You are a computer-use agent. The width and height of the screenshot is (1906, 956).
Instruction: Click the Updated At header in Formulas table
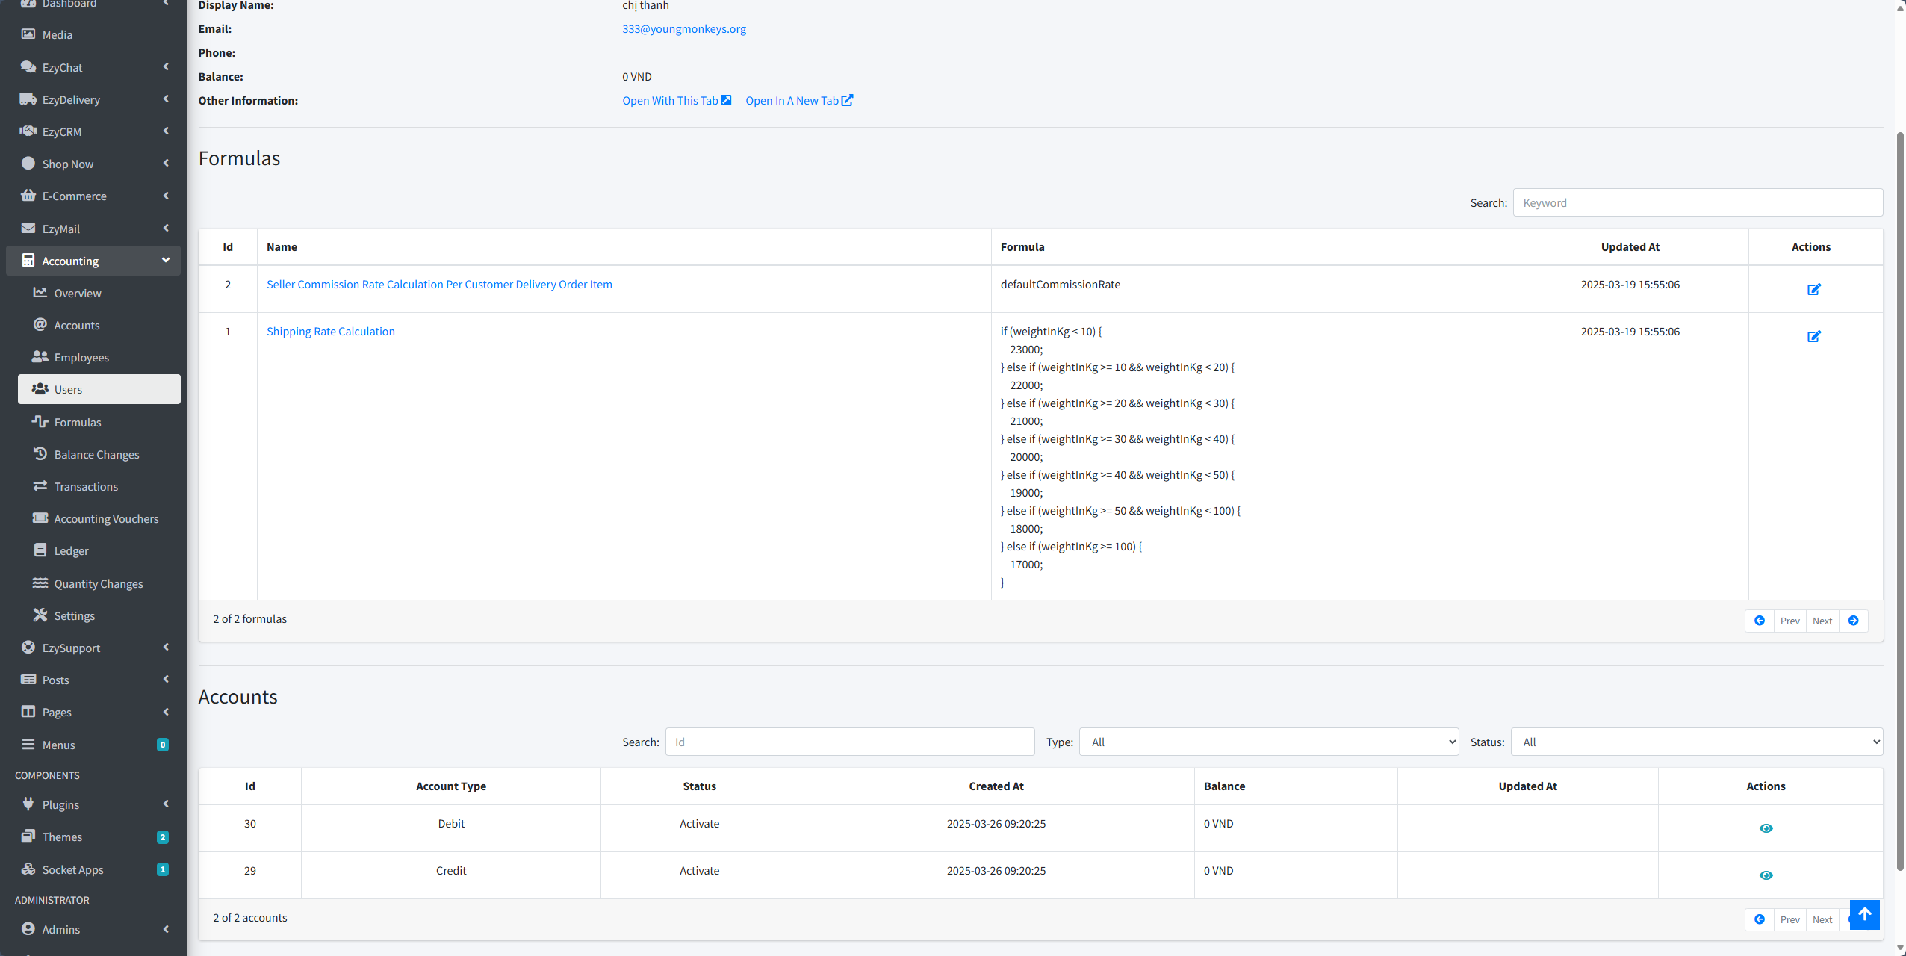[x=1630, y=246]
